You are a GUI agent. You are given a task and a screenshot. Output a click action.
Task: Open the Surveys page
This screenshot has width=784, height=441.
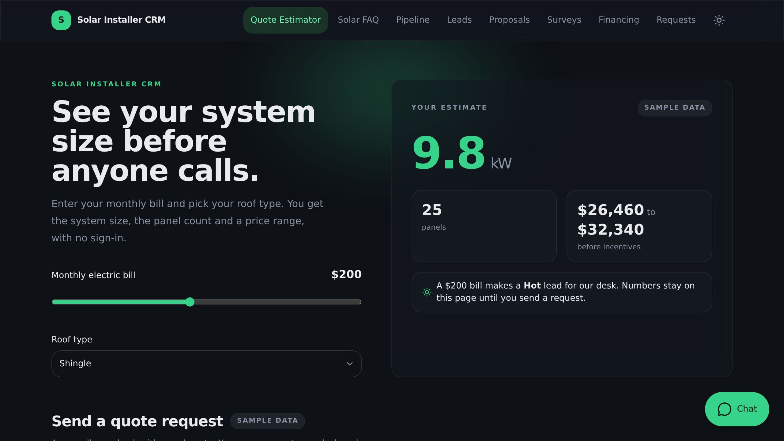tap(564, 20)
